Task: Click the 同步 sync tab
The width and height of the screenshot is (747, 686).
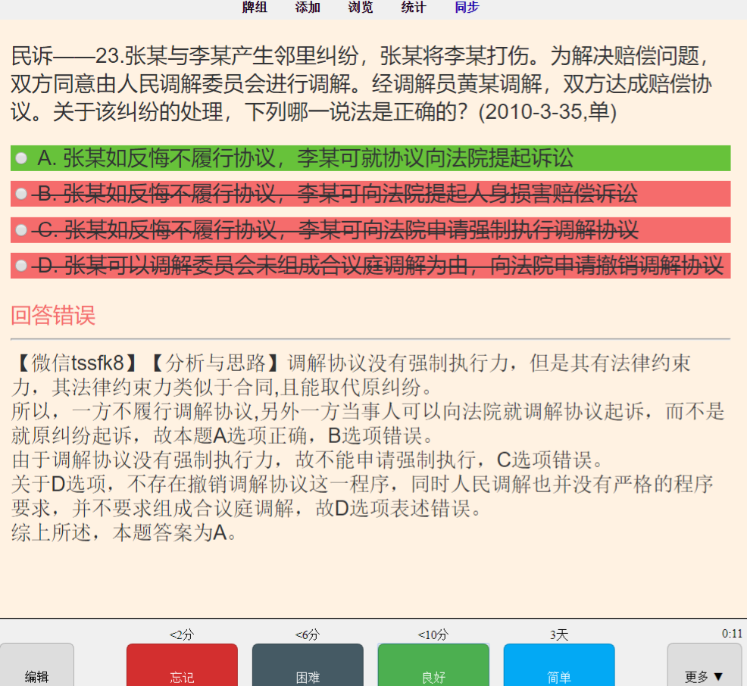Action: tap(467, 7)
